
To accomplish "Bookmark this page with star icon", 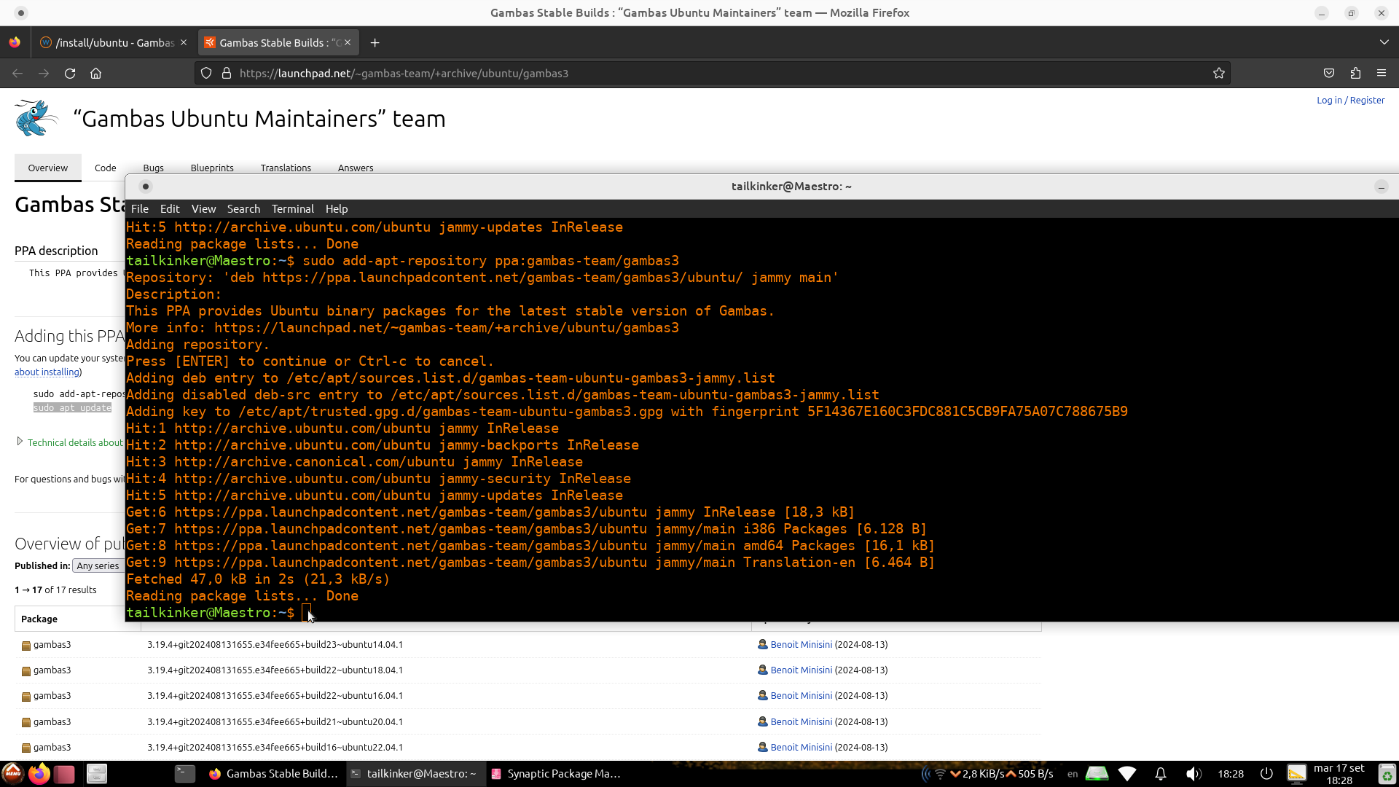I will pos(1218,73).
